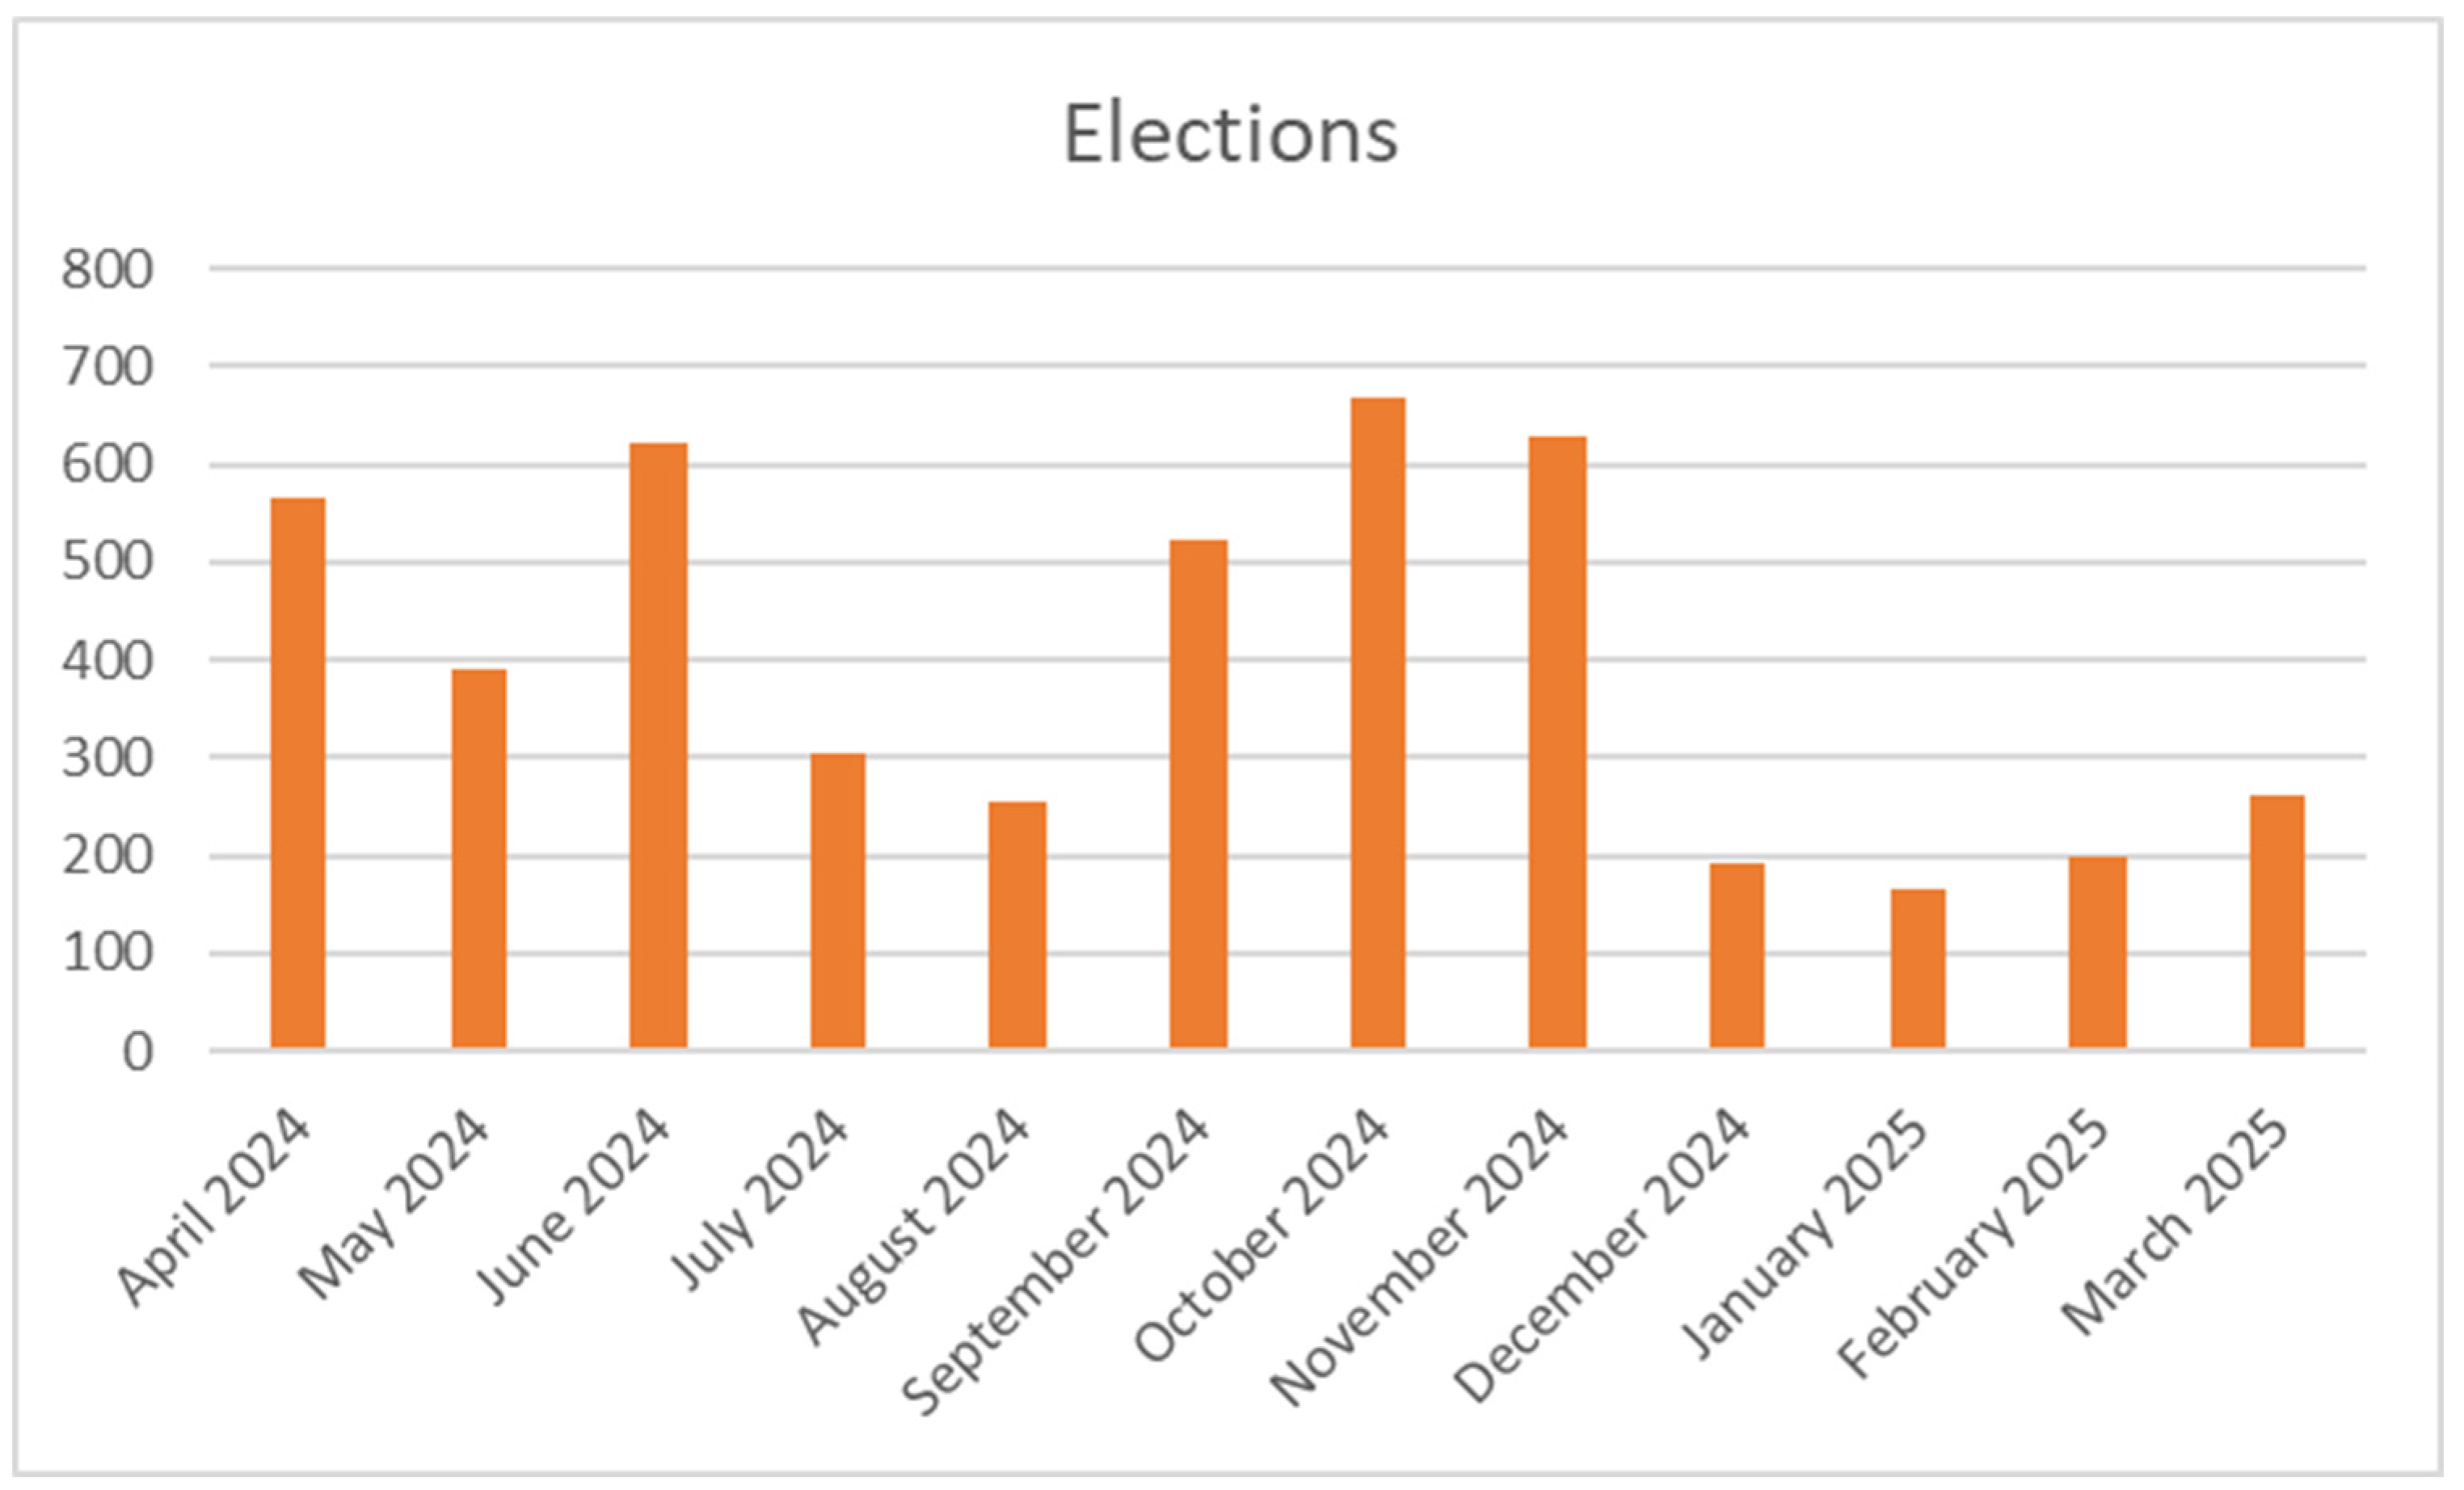Screen dimensions: 2464x1490
Task: Click the May 2024 bar
Action: click(478, 859)
